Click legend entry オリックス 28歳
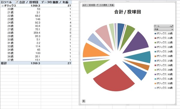 click(163, 65)
